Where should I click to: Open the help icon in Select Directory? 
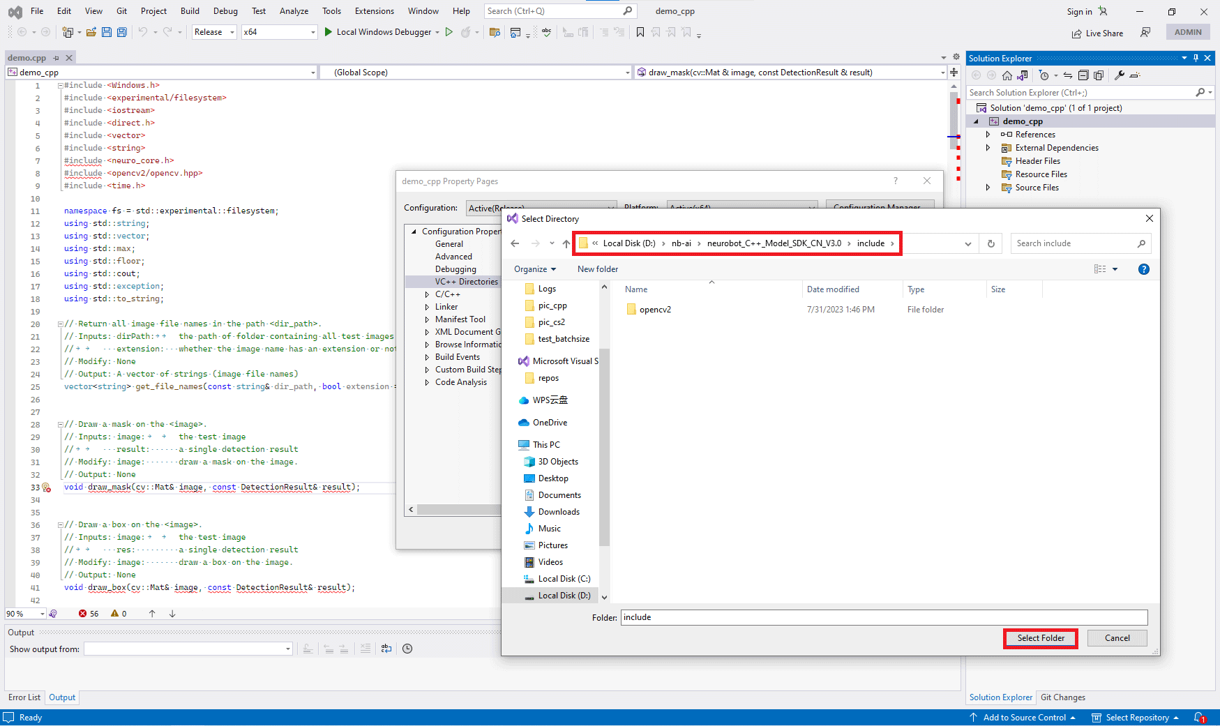tap(1144, 269)
